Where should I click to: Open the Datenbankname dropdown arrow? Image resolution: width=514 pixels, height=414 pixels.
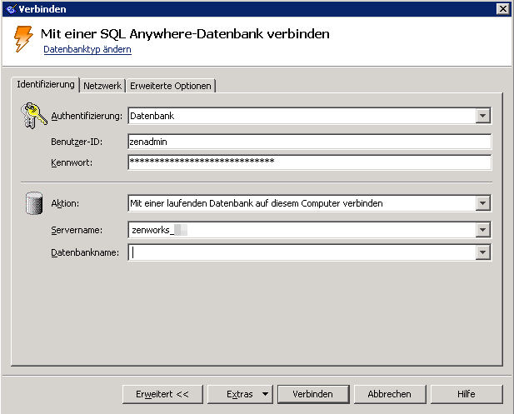coord(483,252)
